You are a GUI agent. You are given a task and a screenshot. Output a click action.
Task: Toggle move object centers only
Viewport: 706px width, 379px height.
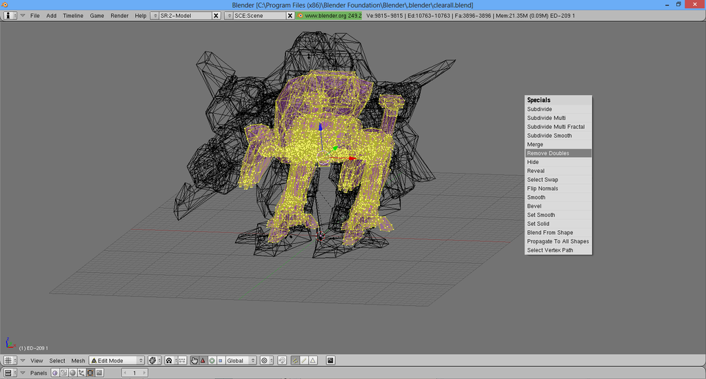[x=182, y=360]
